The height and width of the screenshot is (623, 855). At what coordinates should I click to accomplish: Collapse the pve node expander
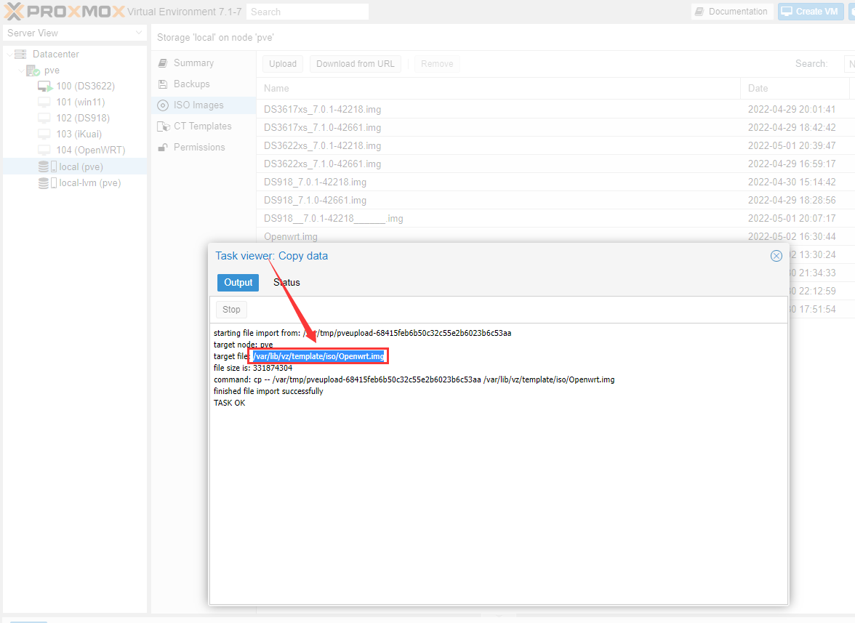click(x=21, y=71)
